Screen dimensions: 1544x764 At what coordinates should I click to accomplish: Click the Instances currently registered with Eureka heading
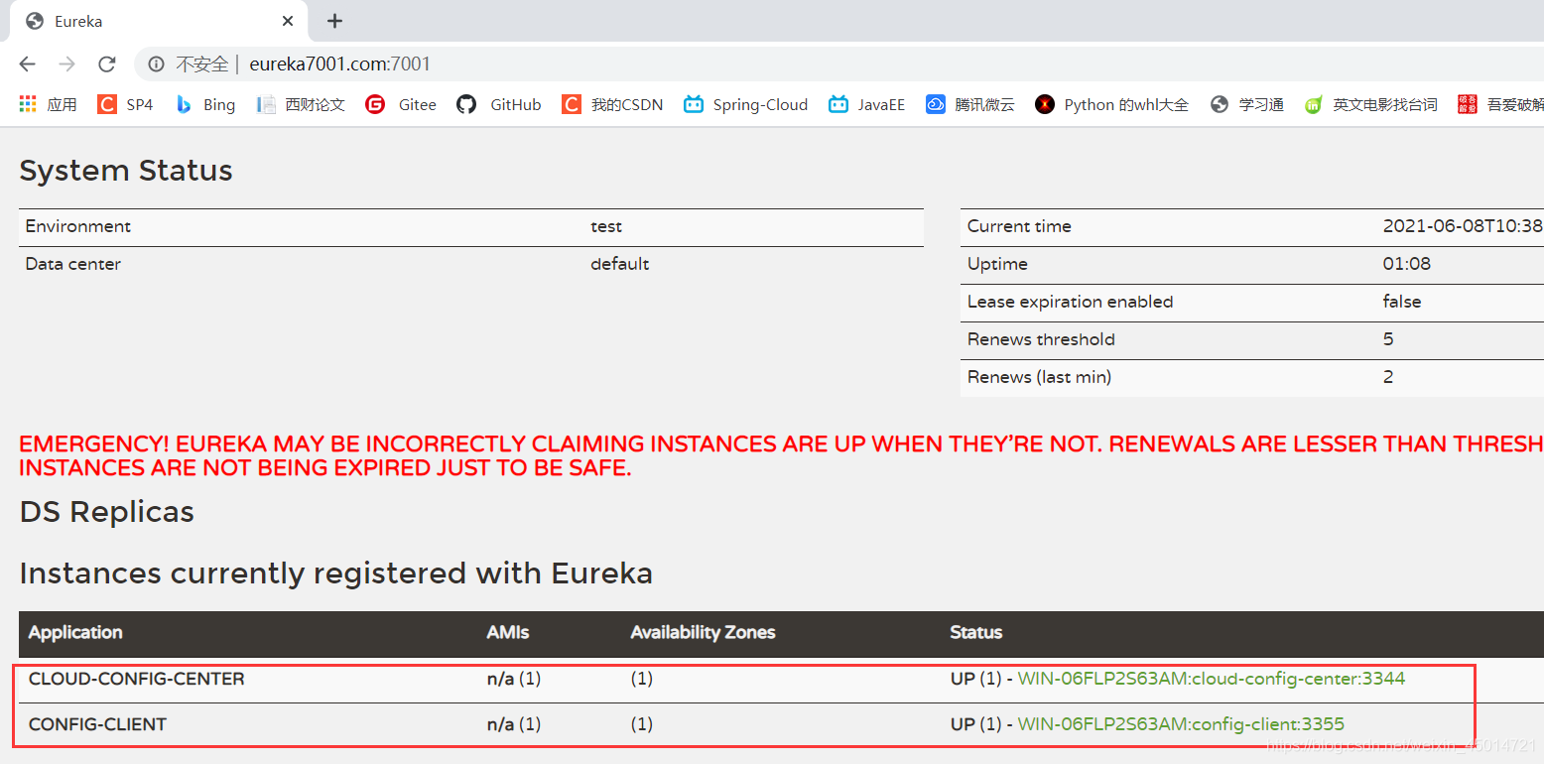[x=336, y=573]
